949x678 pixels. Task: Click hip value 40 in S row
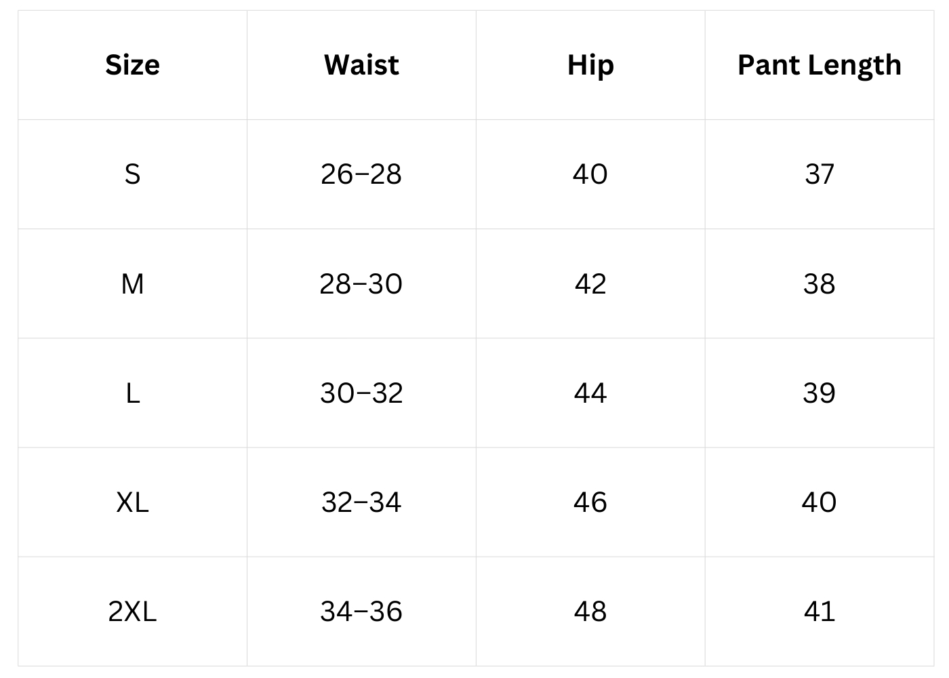(x=590, y=174)
